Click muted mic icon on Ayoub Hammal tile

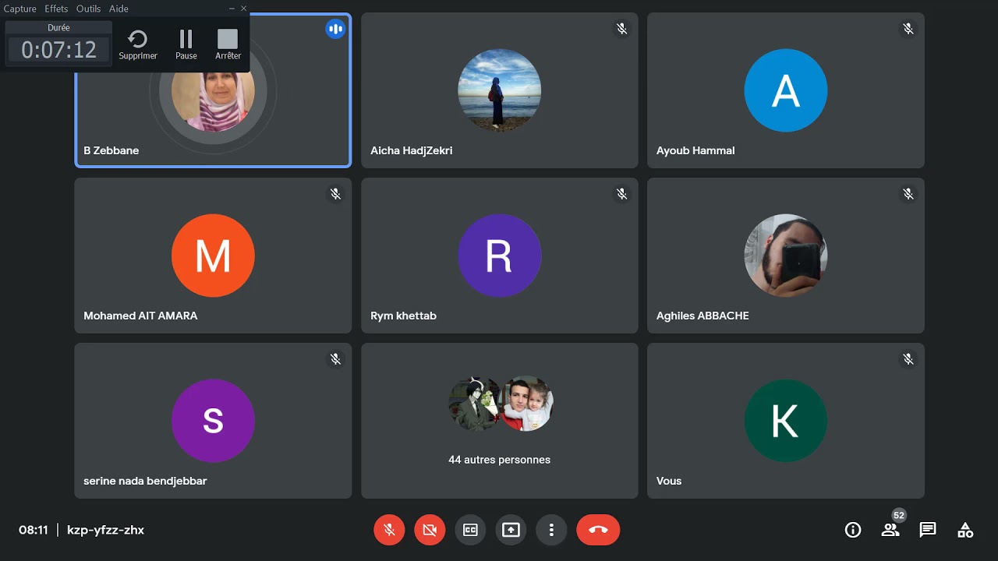pos(908,29)
